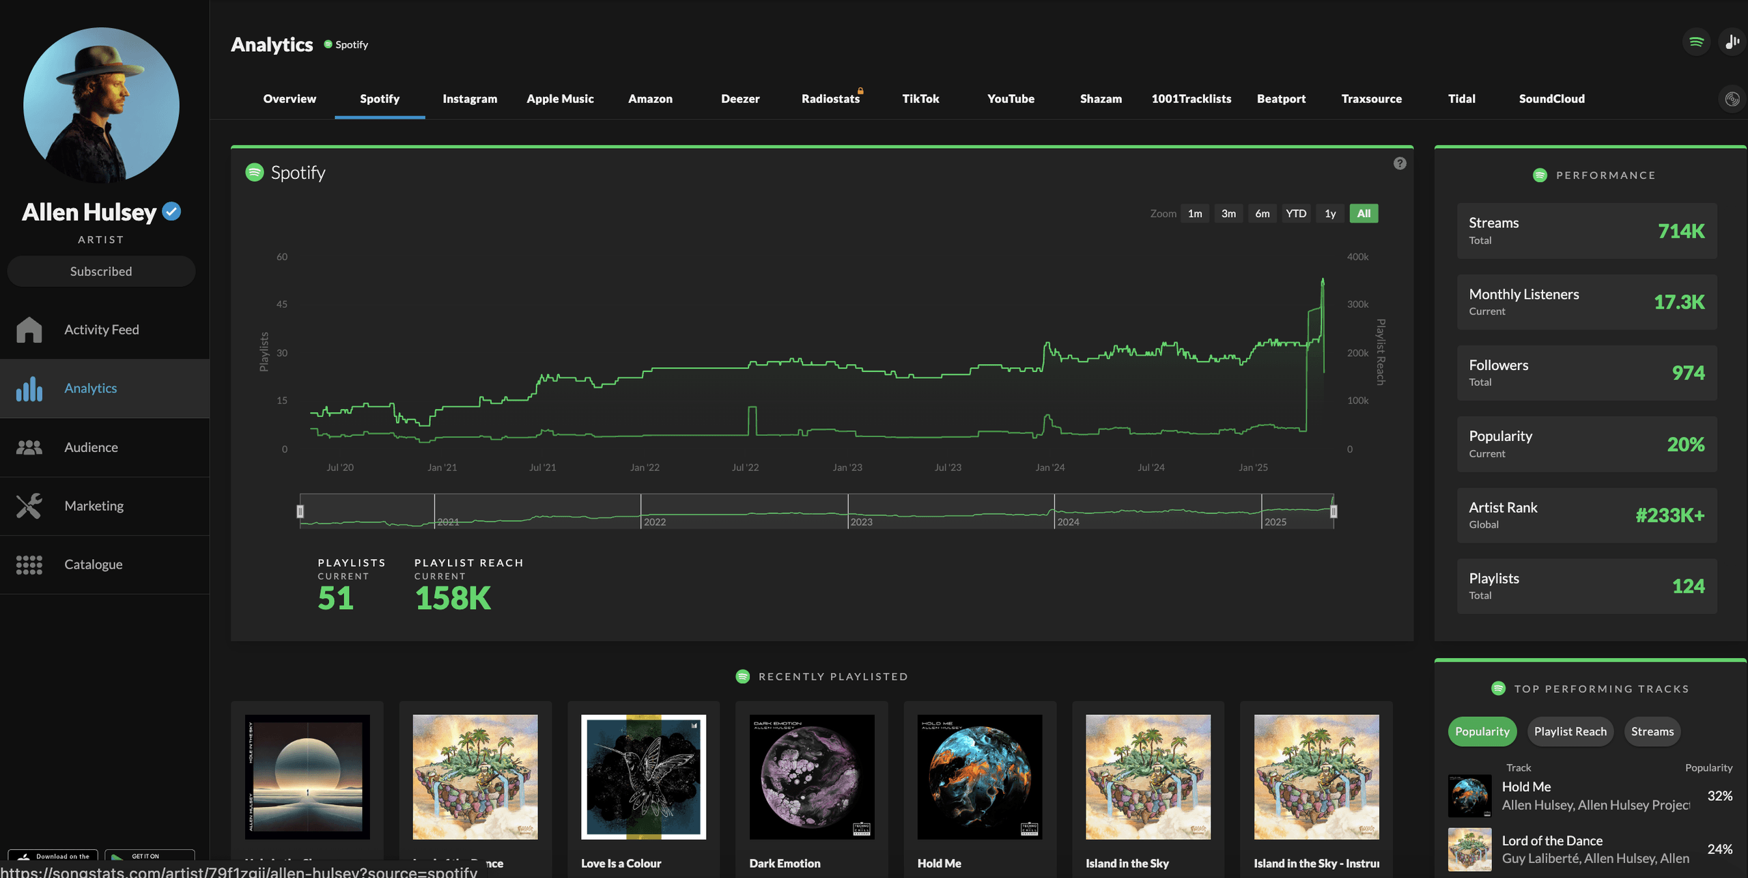Screen dimensions: 1748x878
Task: Open Dark Emotion album cover
Action: (812, 777)
